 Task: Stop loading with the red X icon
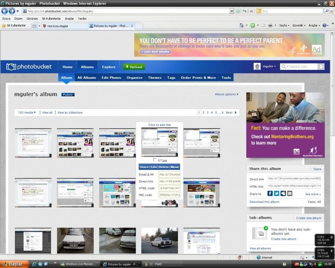[252, 11]
